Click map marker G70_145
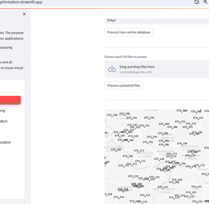The width and height of the screenshot is (209, 204). click(x=197, y=202)
